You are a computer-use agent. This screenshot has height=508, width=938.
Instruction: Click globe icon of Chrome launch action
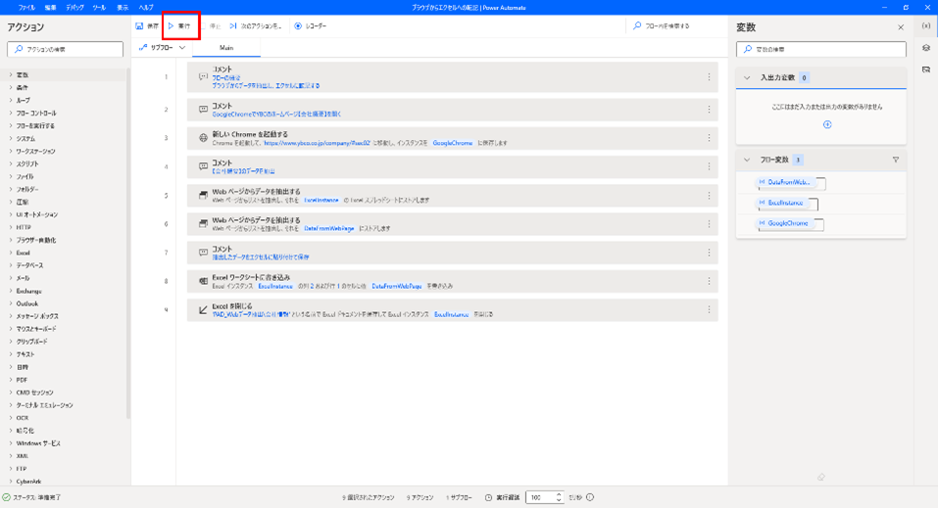pyautogui.click(x=203, y=138)
